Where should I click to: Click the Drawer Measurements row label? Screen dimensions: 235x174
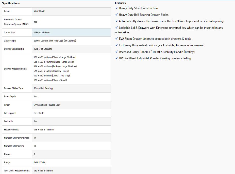(x=15, y=69)
